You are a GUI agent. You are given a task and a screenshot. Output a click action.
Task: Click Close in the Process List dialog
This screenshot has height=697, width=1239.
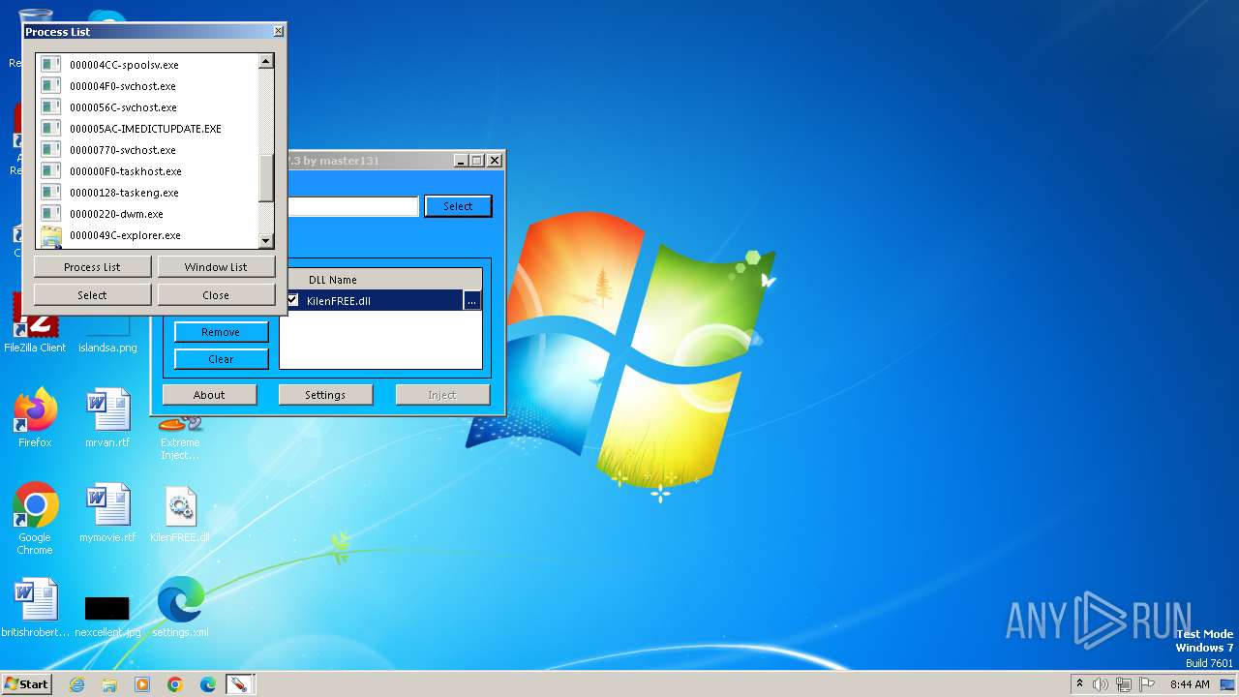pos(216,294)
